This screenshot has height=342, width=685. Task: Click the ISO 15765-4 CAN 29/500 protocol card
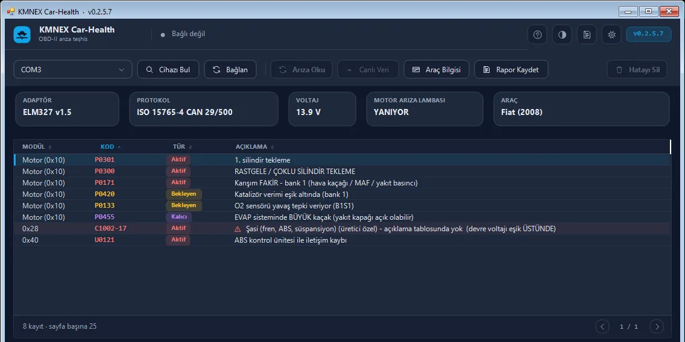tap(204, 109)
